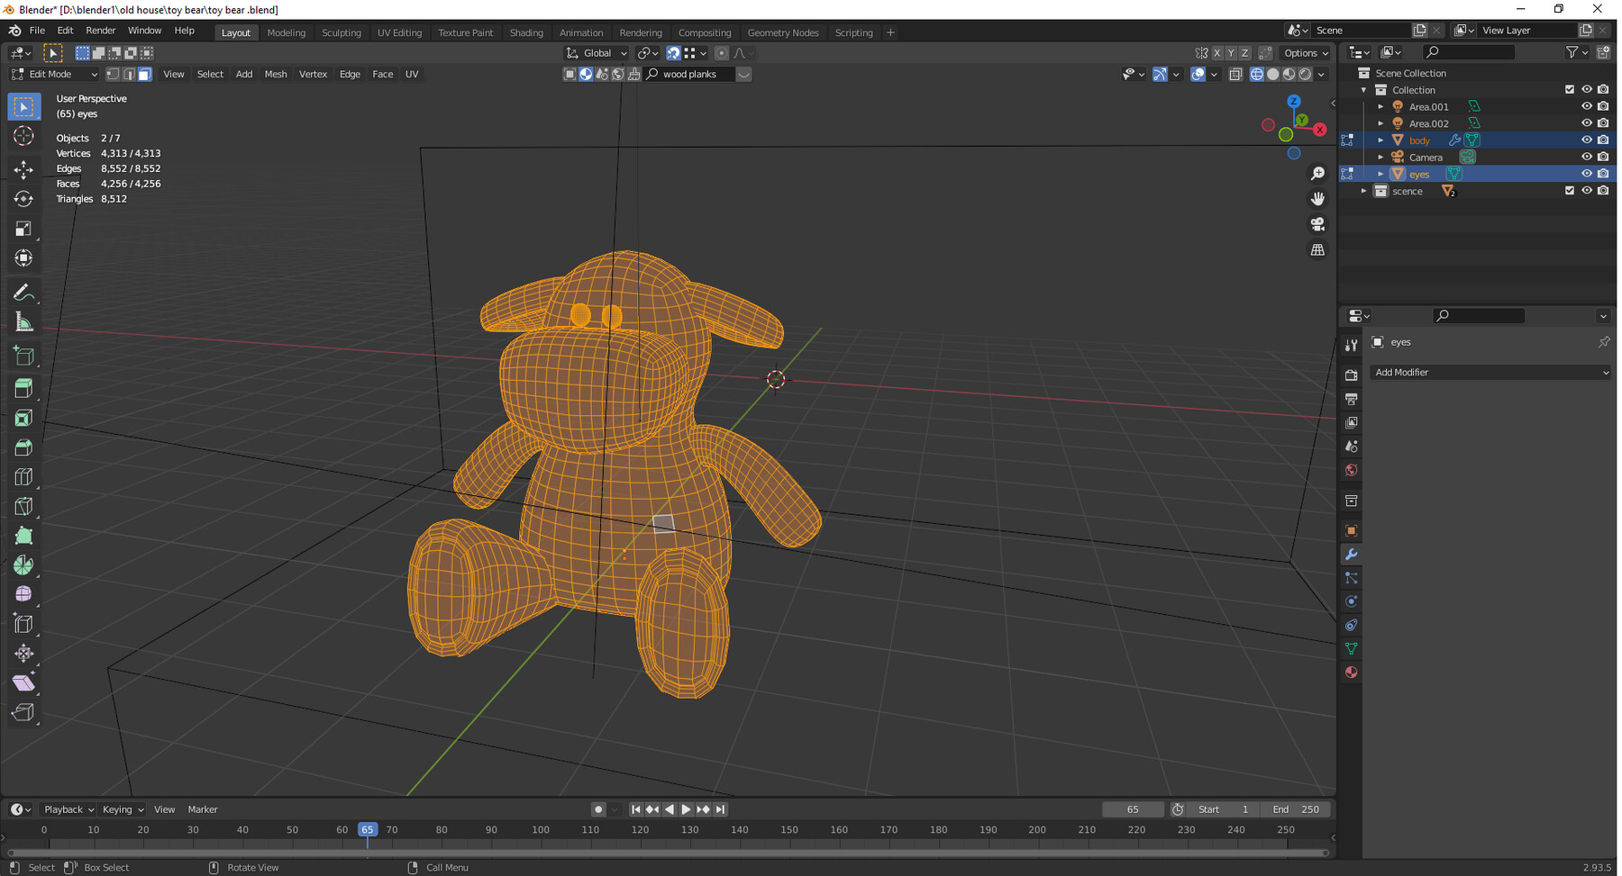Screen dimensions: 1622x876
Task: Select the Move tool in the toolbar
Action: coord(23,169)
